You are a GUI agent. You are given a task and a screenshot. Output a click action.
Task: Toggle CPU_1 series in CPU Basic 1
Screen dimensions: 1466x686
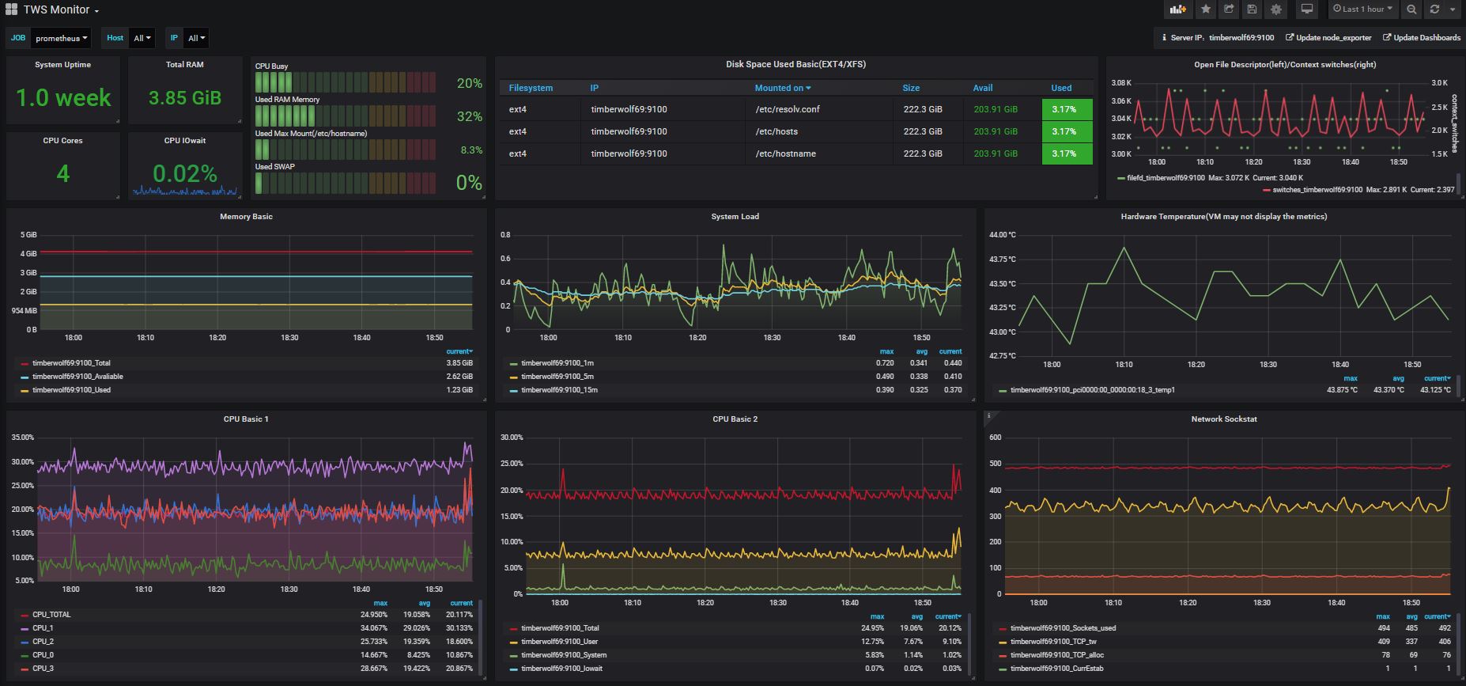point(43,628)
